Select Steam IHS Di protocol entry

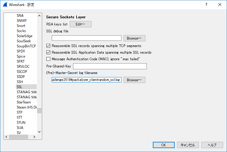coord(27,107)
